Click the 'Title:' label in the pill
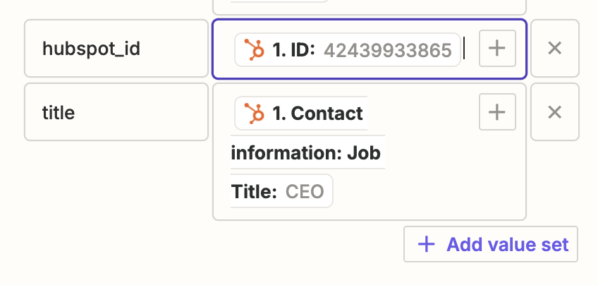 point(254,191)
